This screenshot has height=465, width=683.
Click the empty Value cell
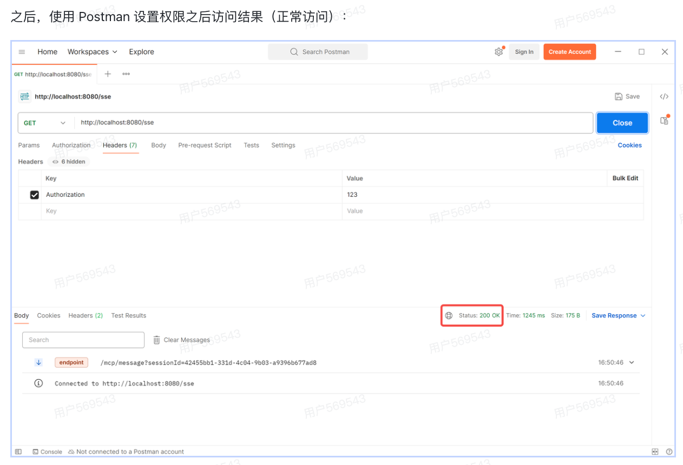[492, 211]
